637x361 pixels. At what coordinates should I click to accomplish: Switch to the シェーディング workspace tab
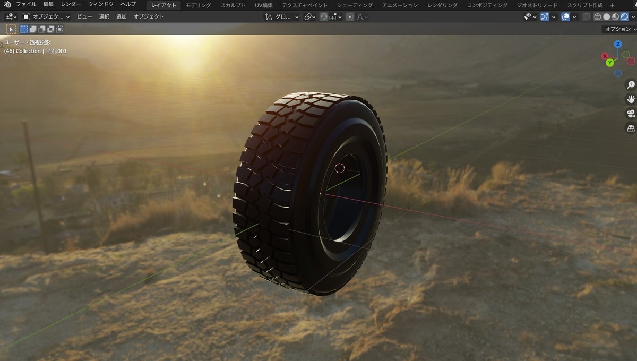[355, 5]
